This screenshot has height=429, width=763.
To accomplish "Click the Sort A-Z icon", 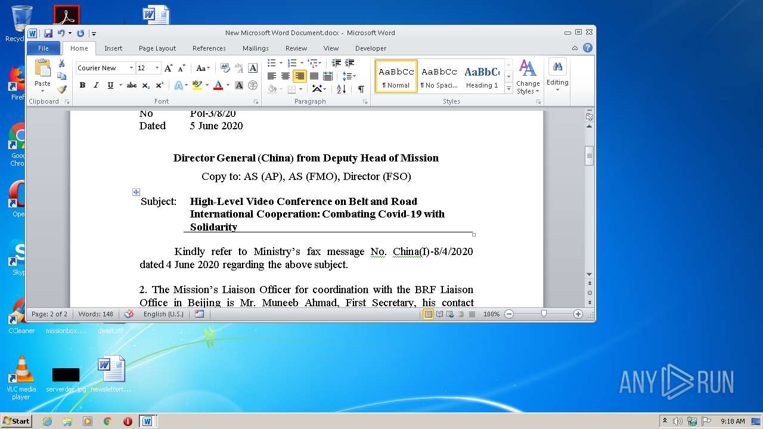I will (x=341, y=89).
